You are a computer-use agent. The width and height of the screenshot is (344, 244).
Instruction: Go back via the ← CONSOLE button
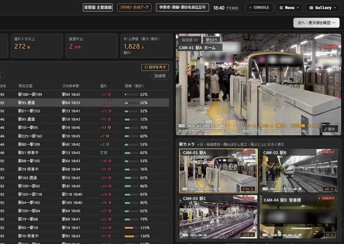[x=259, y=7]
